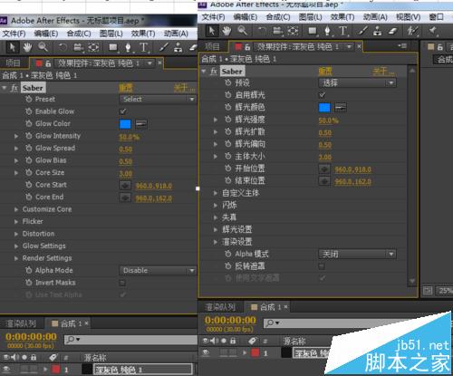Switch to 渲染队列 tab in right window

point(220,307)
